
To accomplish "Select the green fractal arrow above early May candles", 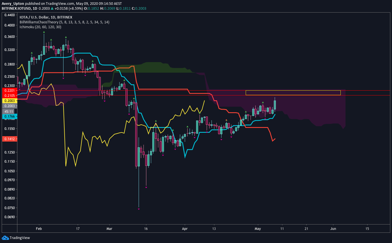I will (x=263, y=102).
